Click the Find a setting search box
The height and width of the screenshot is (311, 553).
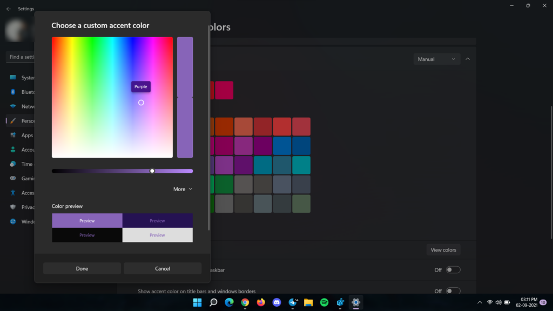[x=21, y=57]
